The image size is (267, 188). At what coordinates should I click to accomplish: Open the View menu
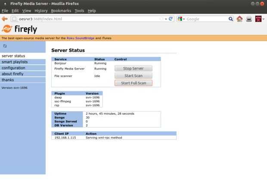(x=27, y=11)
